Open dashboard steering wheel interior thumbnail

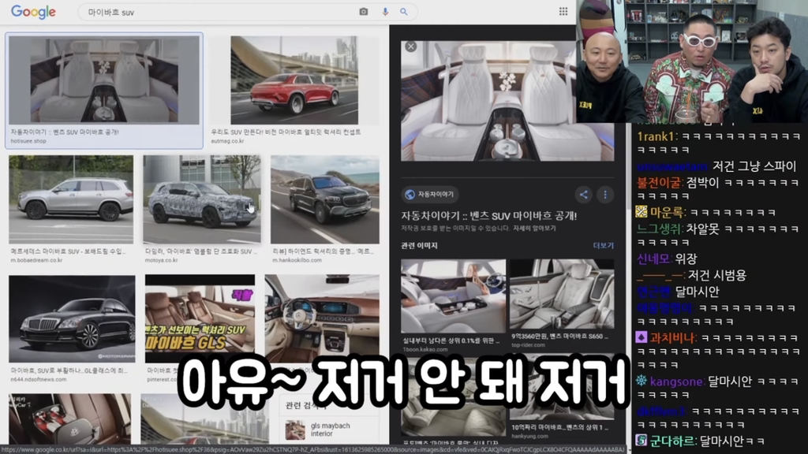pos(322,318)
